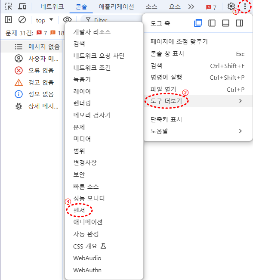
Task: Expand 도구 더보기 submenu
Action: (x=198, y=101)
